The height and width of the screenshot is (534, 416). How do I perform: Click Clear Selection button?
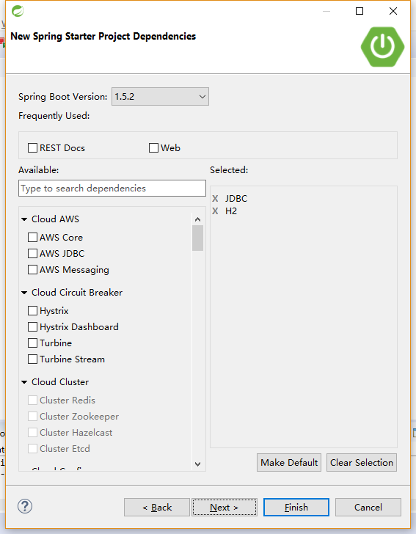point(362,462)
